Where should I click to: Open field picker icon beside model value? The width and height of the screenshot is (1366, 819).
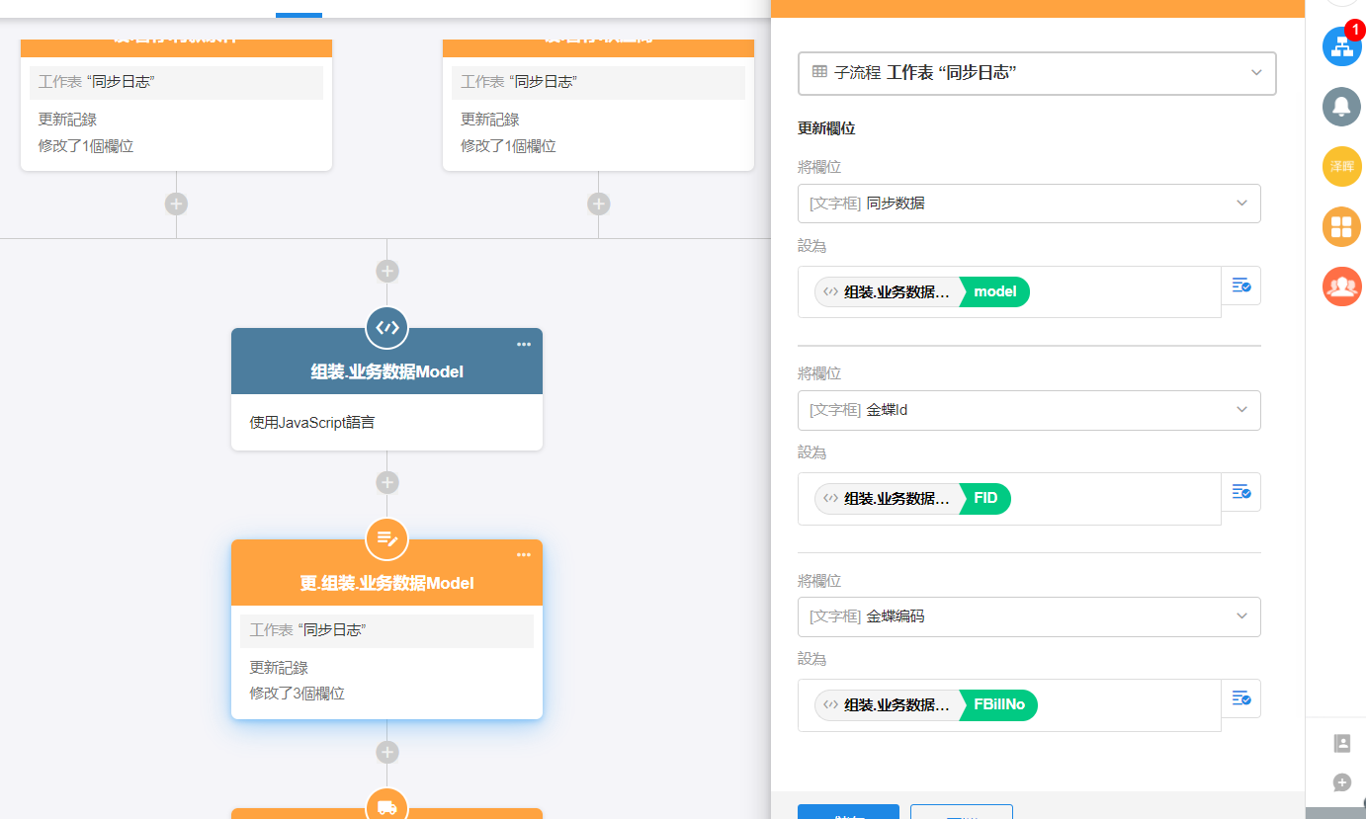(1240, 286)
